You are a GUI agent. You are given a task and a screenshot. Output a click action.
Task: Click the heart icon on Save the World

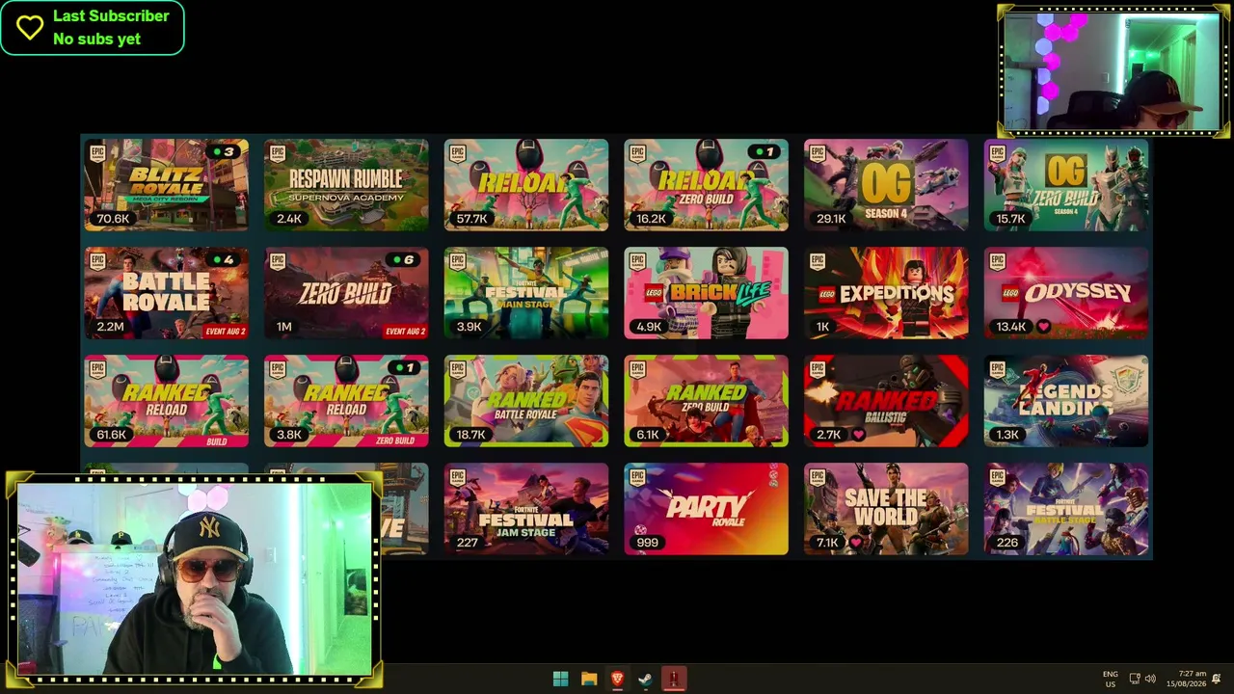tap(855, 543)
